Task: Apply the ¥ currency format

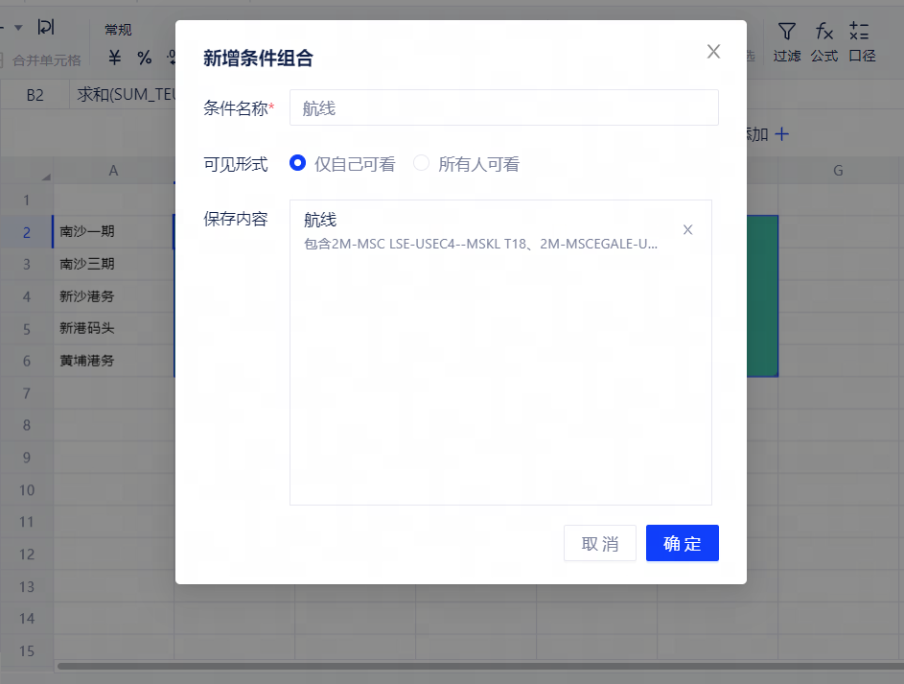Action: 115,58
